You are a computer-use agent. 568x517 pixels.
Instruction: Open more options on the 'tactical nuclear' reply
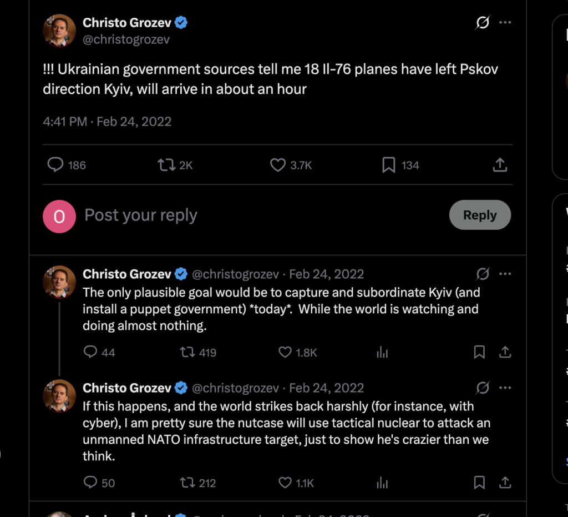tap(505, 388)
